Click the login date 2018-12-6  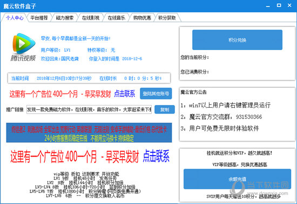tap(132, 59)
